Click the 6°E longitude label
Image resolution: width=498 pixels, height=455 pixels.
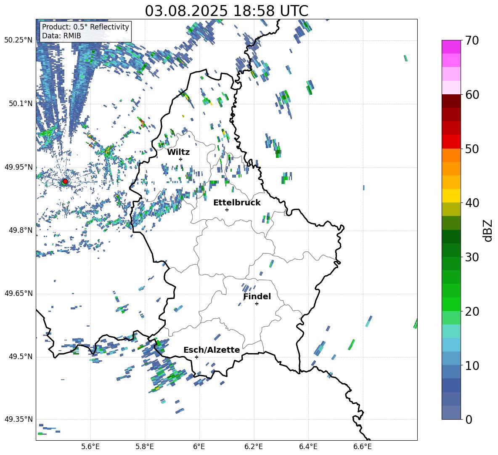tap(199, 447)
